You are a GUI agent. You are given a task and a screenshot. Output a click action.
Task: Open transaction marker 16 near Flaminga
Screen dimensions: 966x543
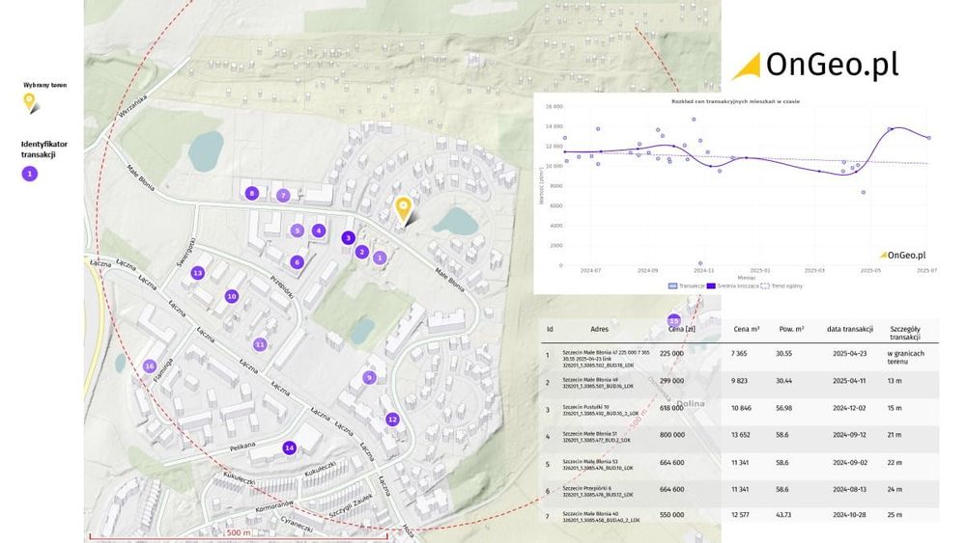[149, 366]
